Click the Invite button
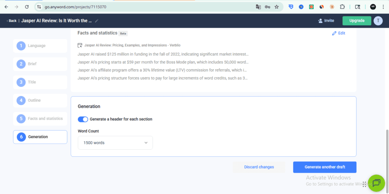 (326, 21)
